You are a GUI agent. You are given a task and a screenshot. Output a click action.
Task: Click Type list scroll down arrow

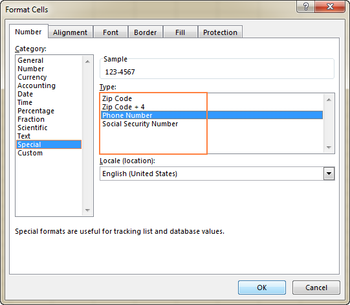(329, 148)
